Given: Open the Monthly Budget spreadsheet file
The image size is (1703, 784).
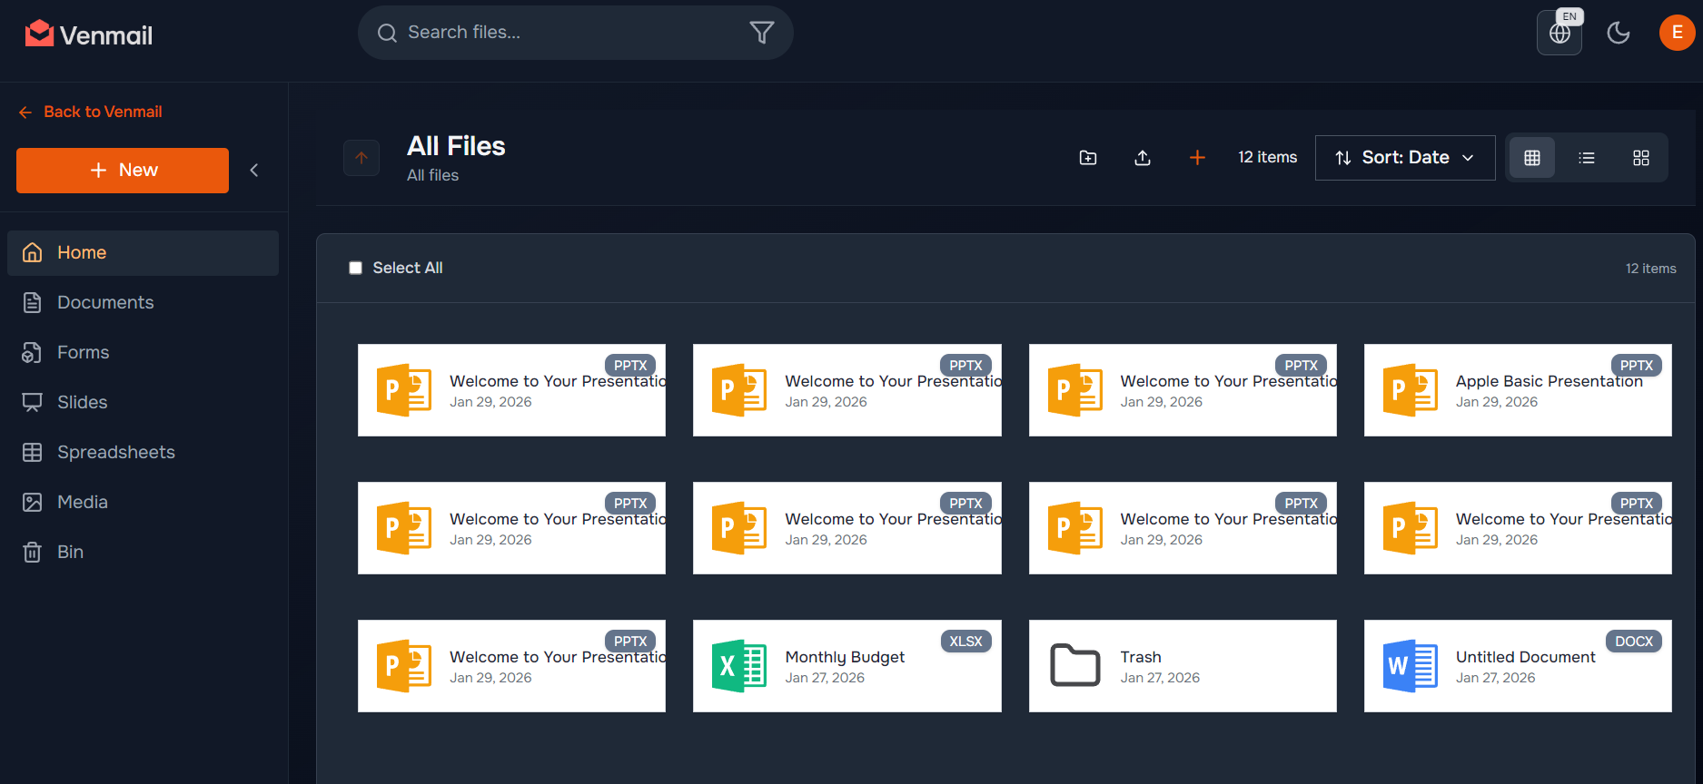Looking at the screenshot, I should [x=846, y=666].
